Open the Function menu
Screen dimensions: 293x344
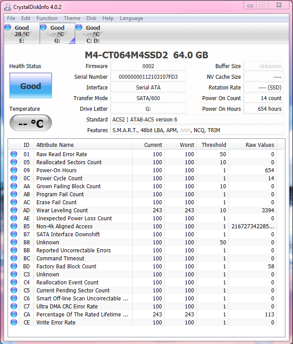coord(47,18)
